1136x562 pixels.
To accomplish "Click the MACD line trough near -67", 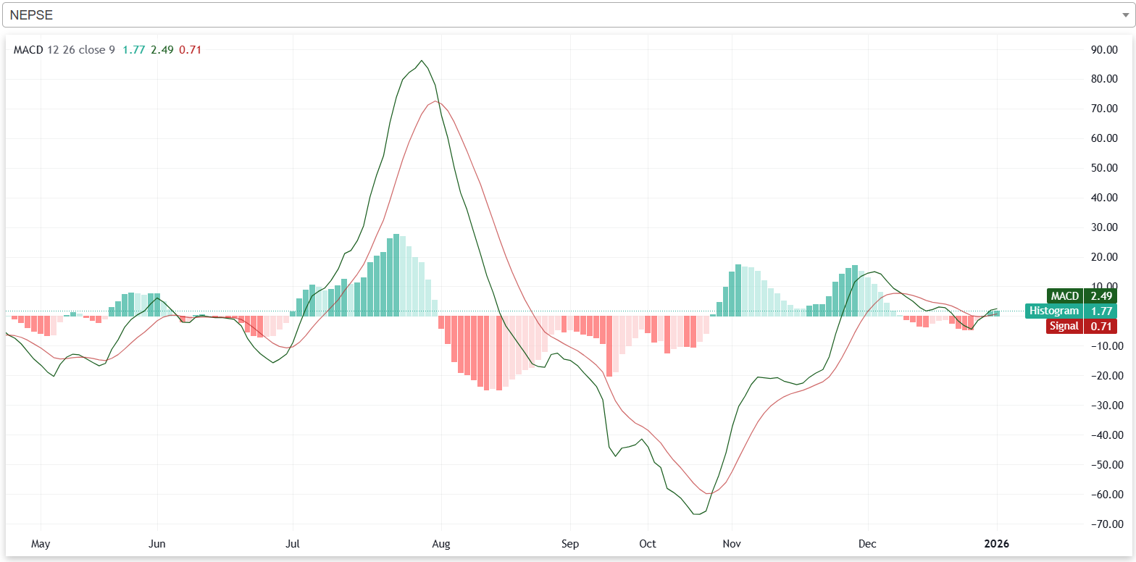I will pyautogui.click(x=698, y=514).
